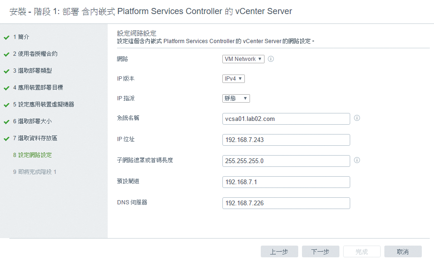Click the 上一步 button
Screen dimensions: 434x262
tap(280, 252)
